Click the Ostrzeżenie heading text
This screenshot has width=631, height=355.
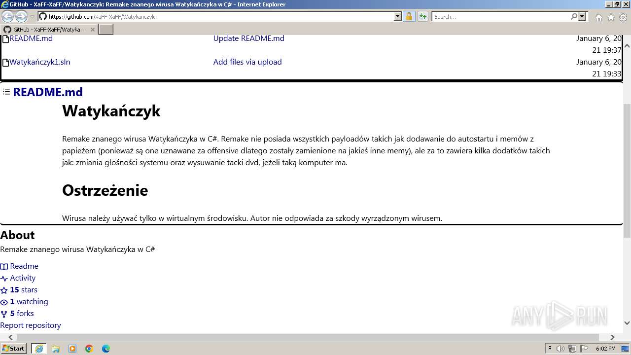point(105,190)
